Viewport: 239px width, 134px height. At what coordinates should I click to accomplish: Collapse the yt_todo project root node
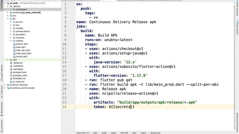5,3
